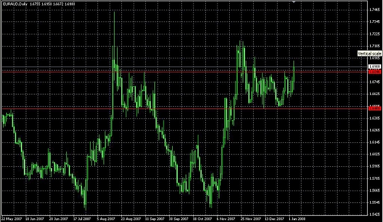Select the lower red horizontal line
Image resolution: width=383 pixels, height=222 pixels.
(184, 108)
